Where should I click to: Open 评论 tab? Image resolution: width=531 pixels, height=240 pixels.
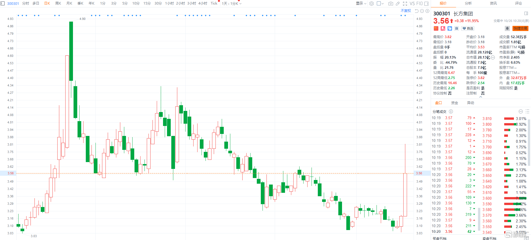pos(518,3)
